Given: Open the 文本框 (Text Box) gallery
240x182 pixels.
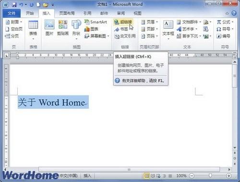Looking at the screenshot, I should click(168, 30).
